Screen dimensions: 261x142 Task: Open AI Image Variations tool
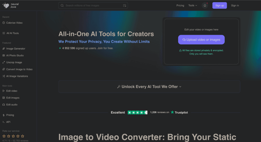[x=17, y=76]
